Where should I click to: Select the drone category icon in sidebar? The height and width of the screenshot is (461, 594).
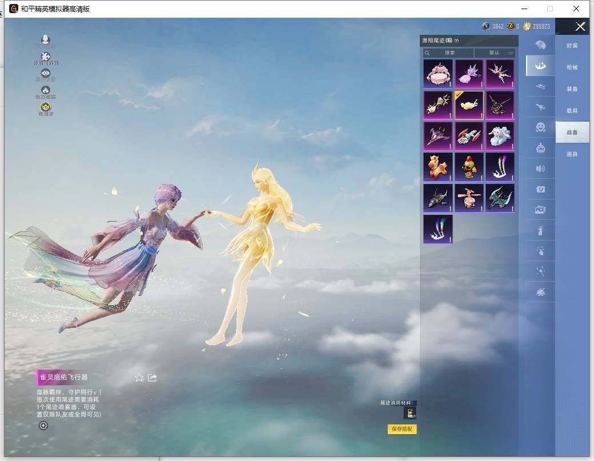click(x=540, y=86)
